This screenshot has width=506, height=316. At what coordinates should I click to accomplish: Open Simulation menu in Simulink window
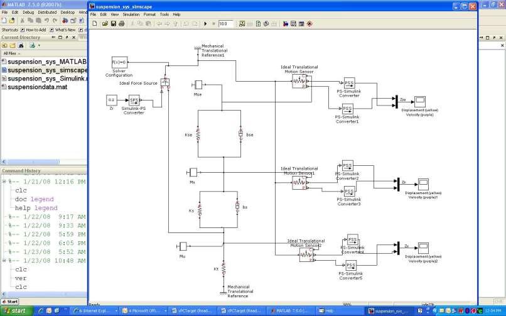tap(131, 14)
